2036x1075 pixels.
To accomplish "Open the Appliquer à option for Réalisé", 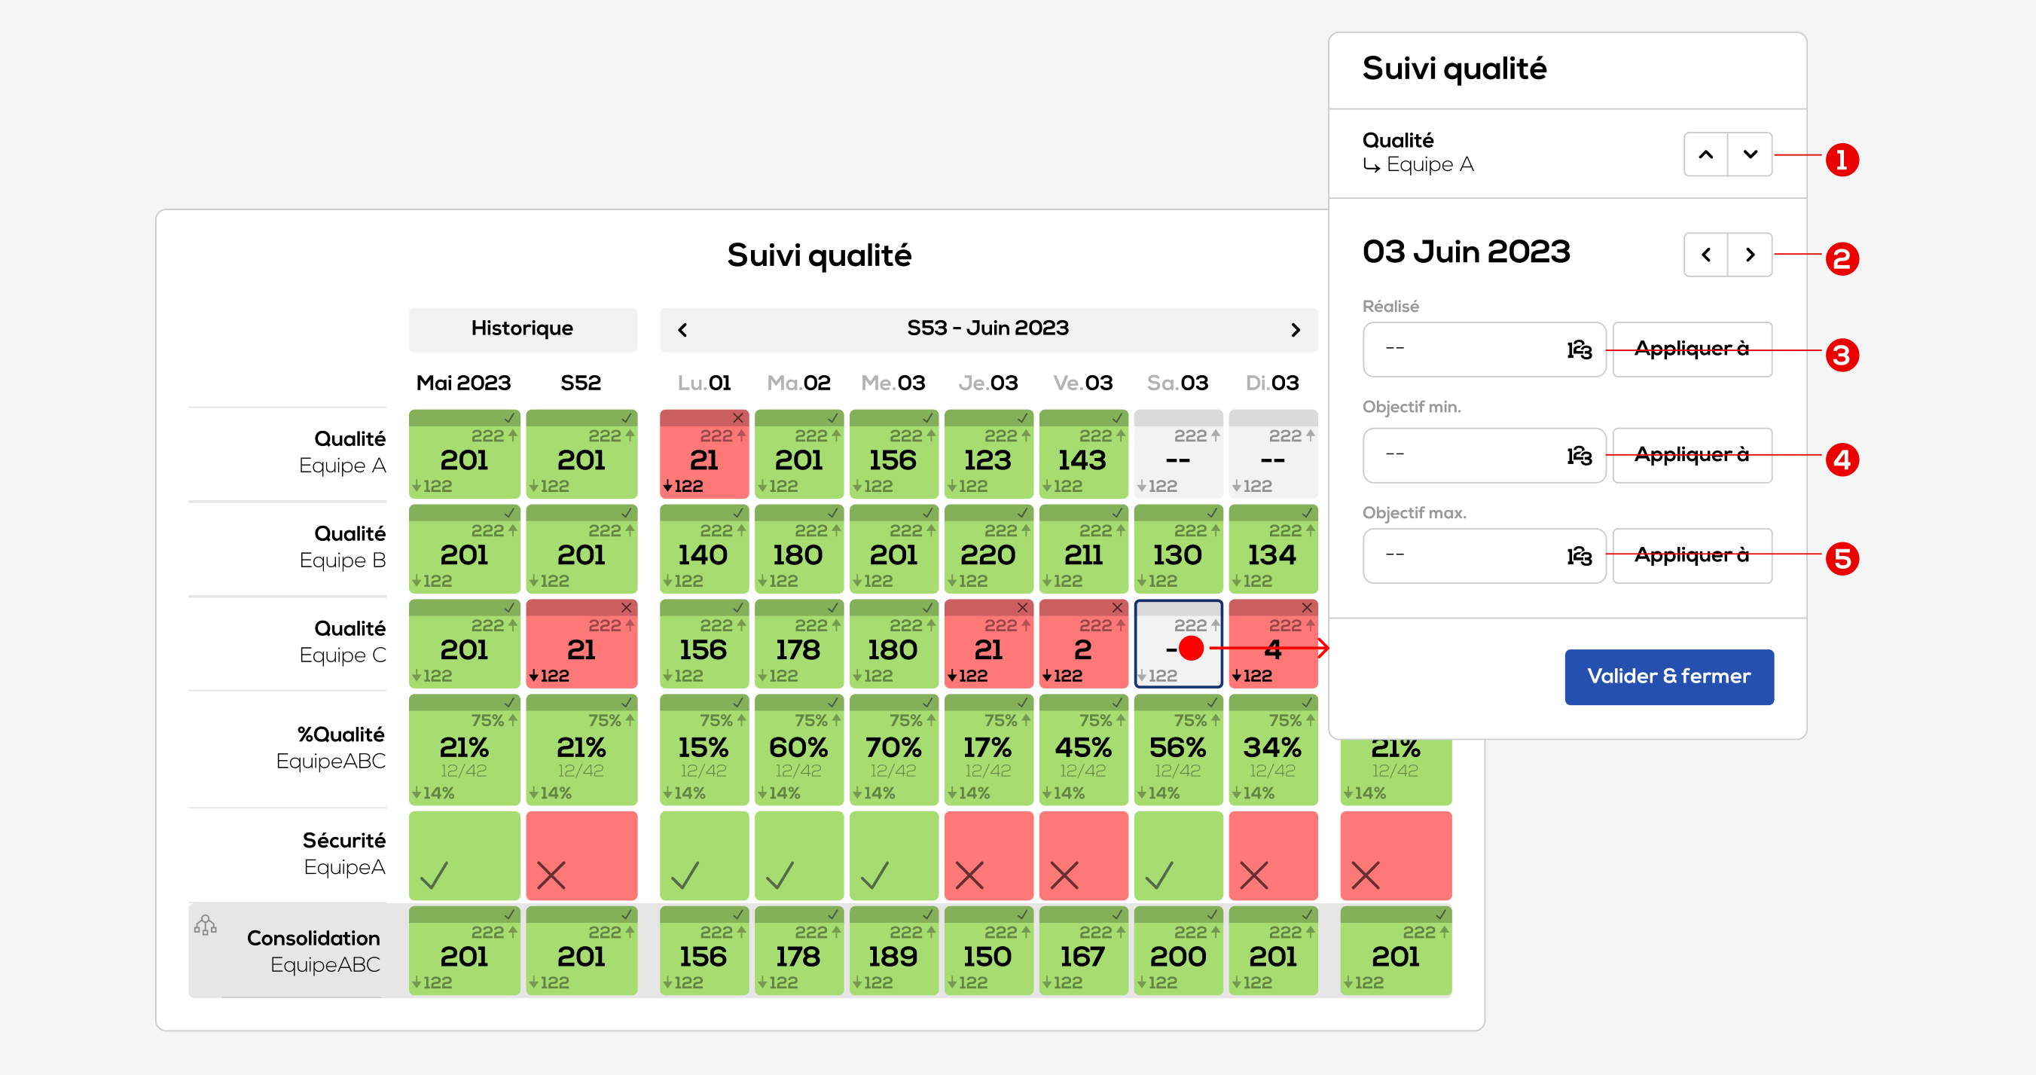I will (x=1692, y=350).
